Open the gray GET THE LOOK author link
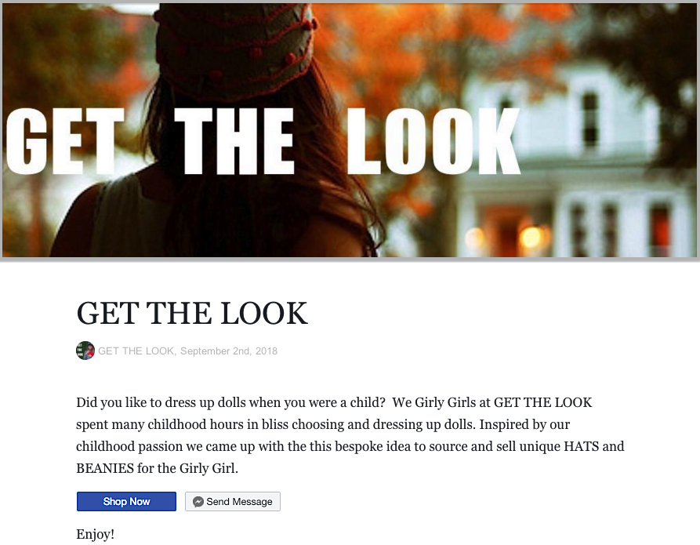 (136, 351)
